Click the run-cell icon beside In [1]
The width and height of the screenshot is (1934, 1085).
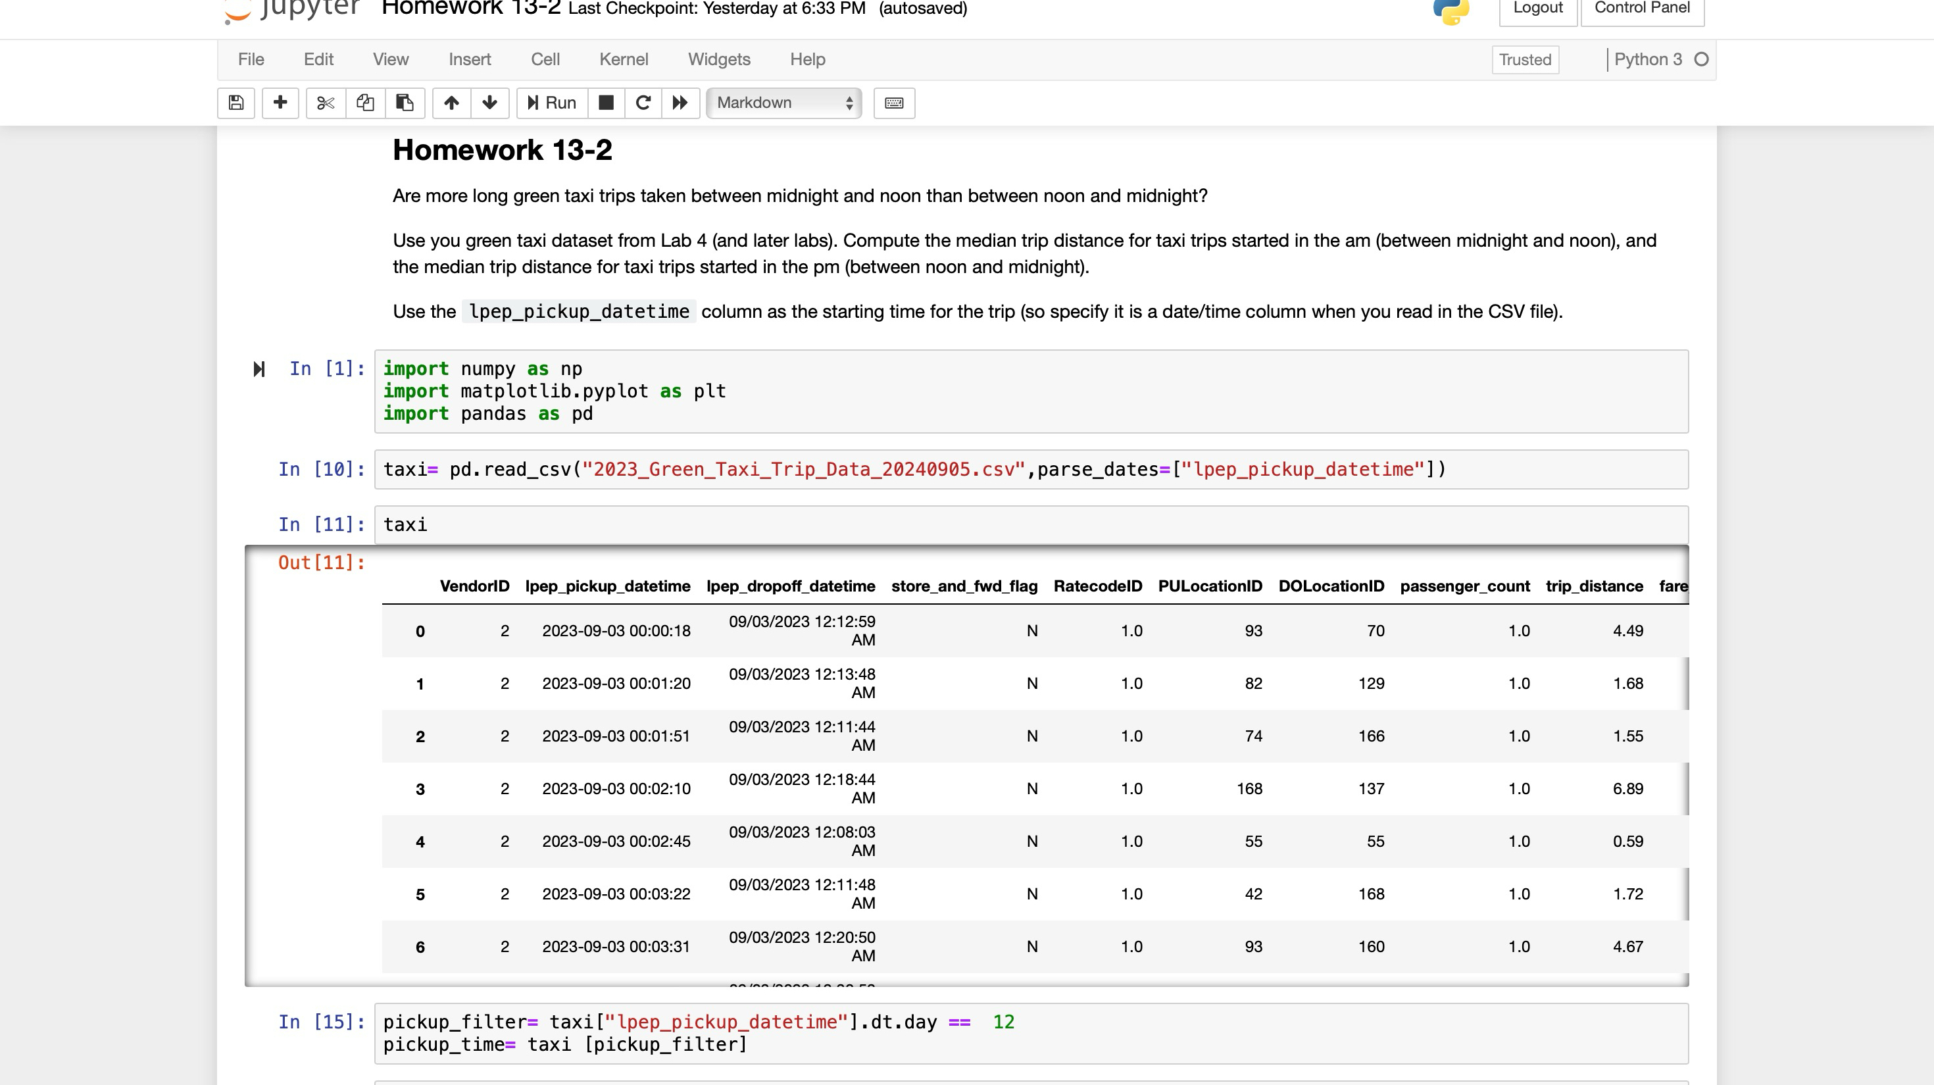pos(259,369)
